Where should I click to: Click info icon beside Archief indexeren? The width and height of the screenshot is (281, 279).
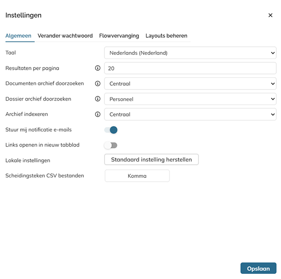coord(98,114)
